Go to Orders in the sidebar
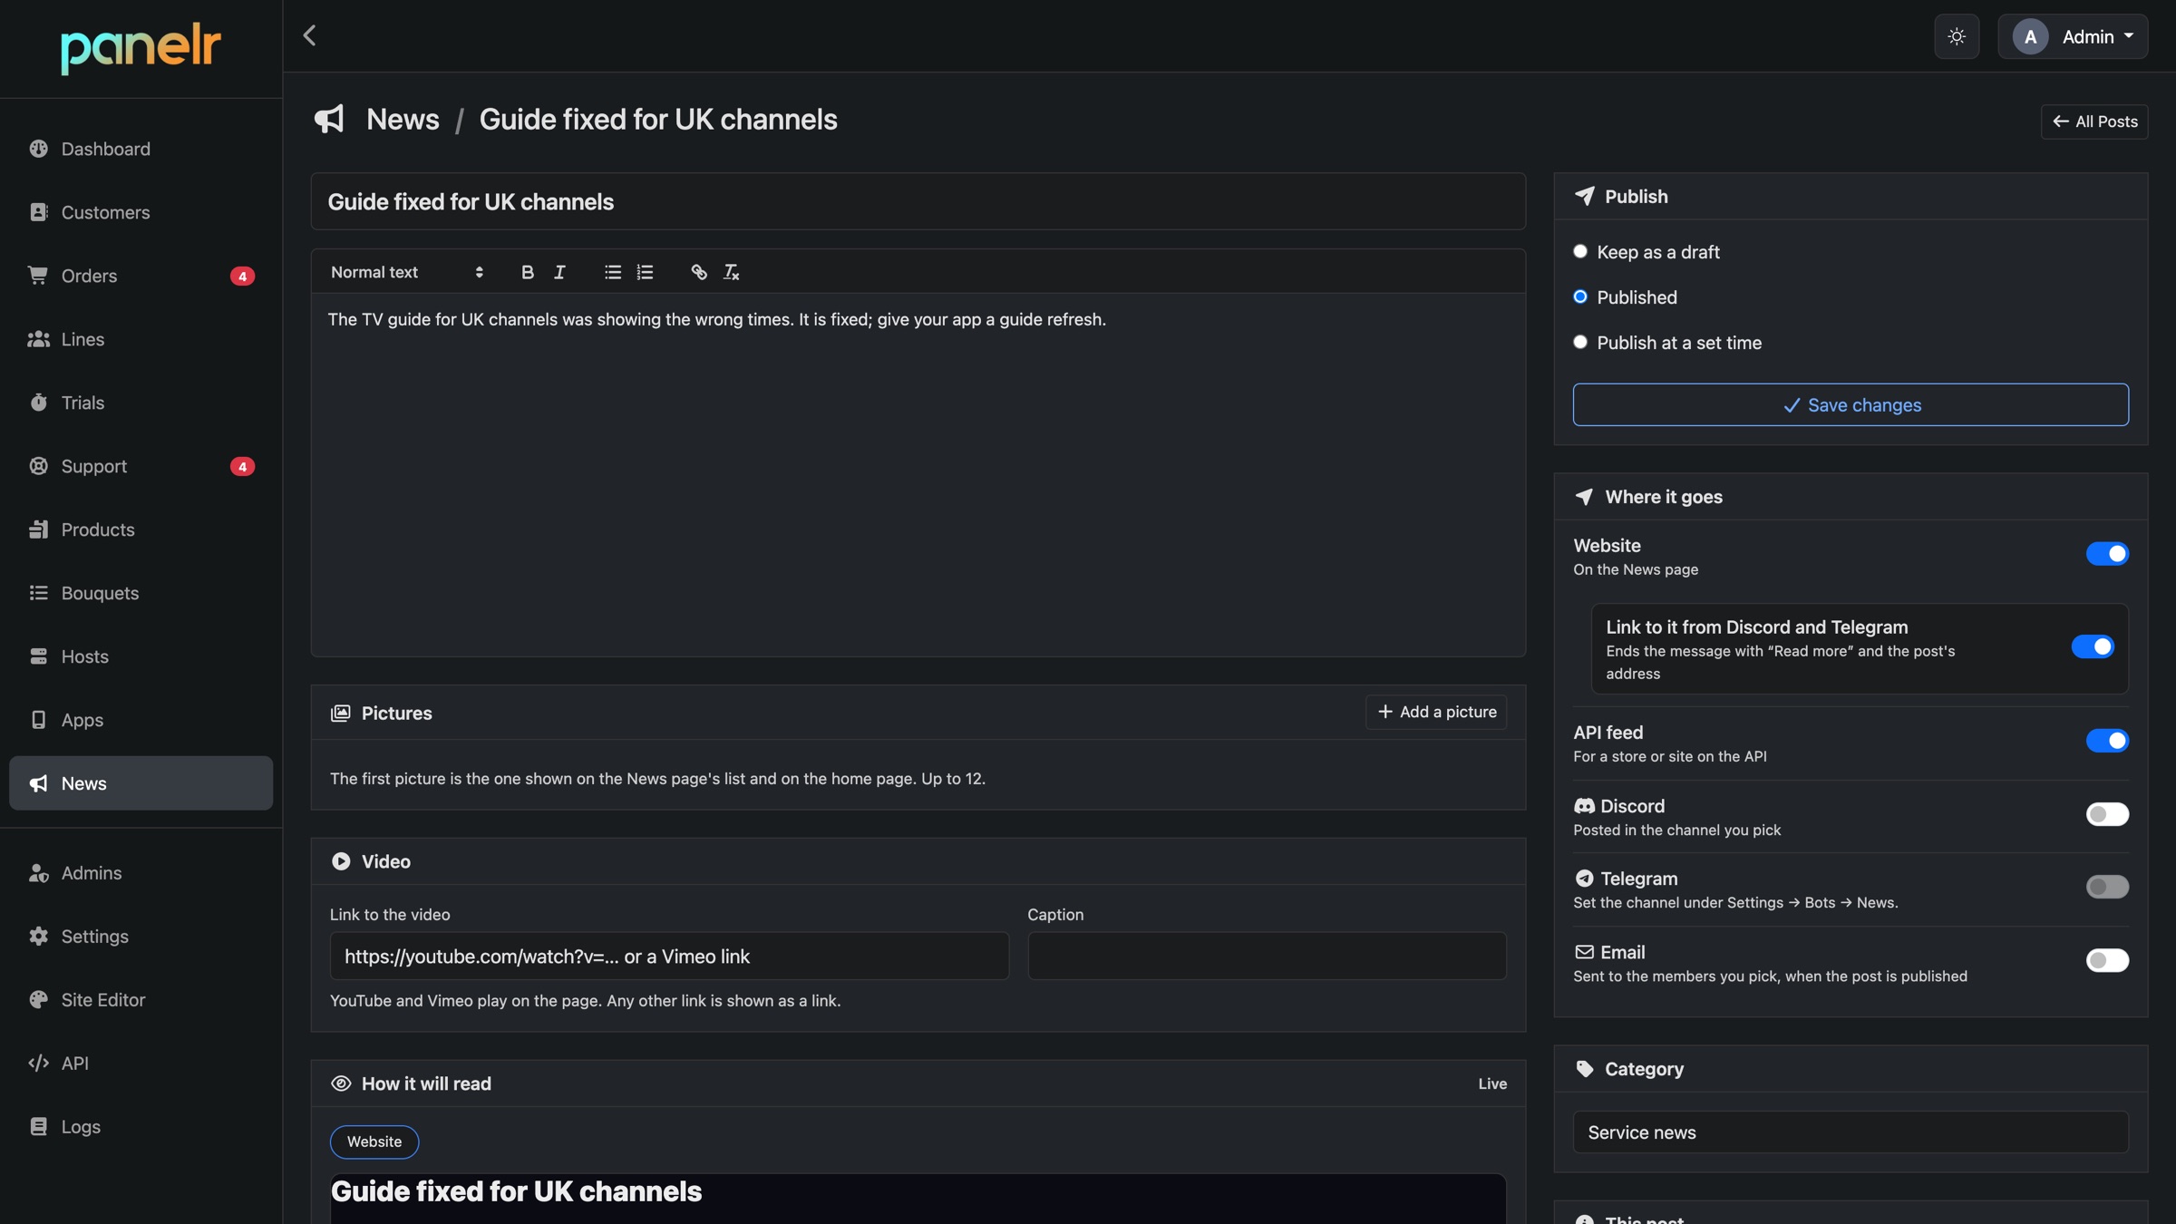The height and width of the screenshot is (1224, 2176). 141,276
